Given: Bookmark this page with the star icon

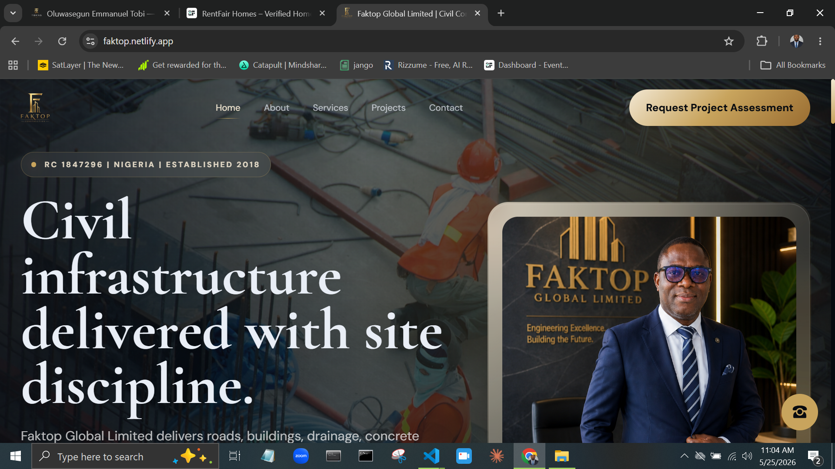Looking at the screenshot, I should coord(728,41).
